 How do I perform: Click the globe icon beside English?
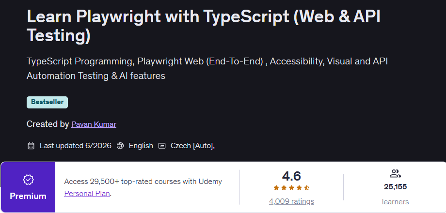120,146
